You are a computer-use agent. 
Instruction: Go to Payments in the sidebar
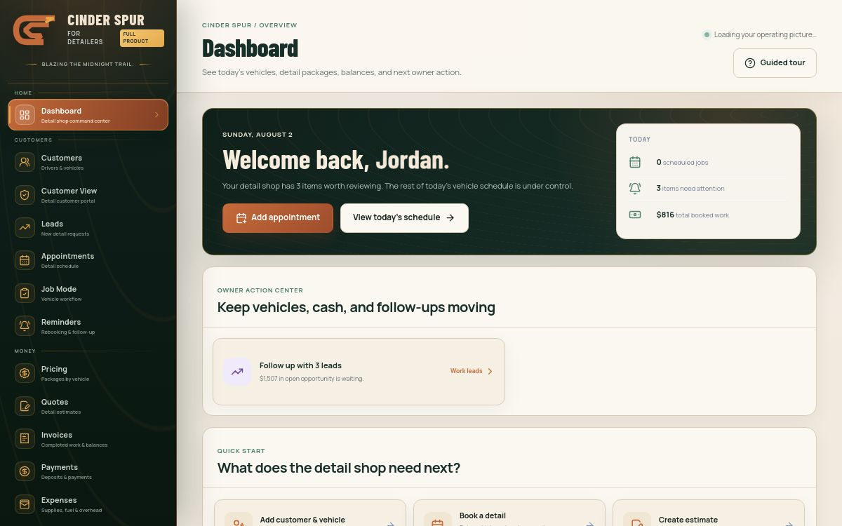pos(88,471)
